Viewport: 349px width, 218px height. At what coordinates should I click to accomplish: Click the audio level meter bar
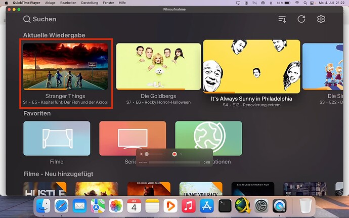pyautogui.click(x=174, y=162)
